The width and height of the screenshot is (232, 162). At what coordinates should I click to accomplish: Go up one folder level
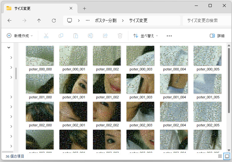pyautogui.click(x=39, y=21)
